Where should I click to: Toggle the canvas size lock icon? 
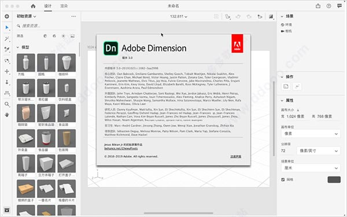click(298, 110)
